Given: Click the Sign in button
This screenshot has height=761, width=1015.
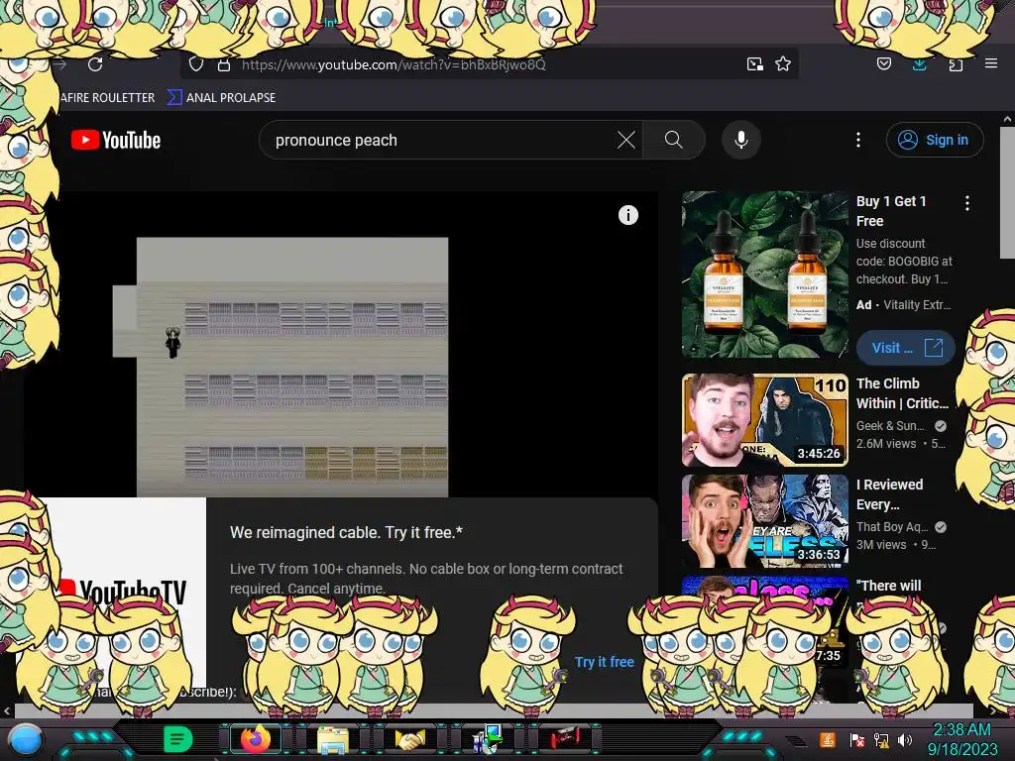Looking at the screenshot, I should 935,140.
